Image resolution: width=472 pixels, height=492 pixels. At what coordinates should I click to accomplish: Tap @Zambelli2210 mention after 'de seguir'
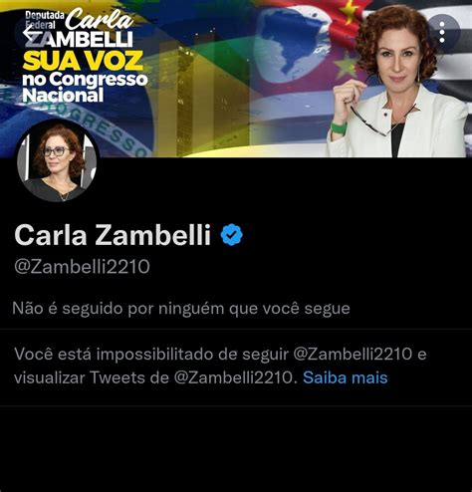[353, 354]
